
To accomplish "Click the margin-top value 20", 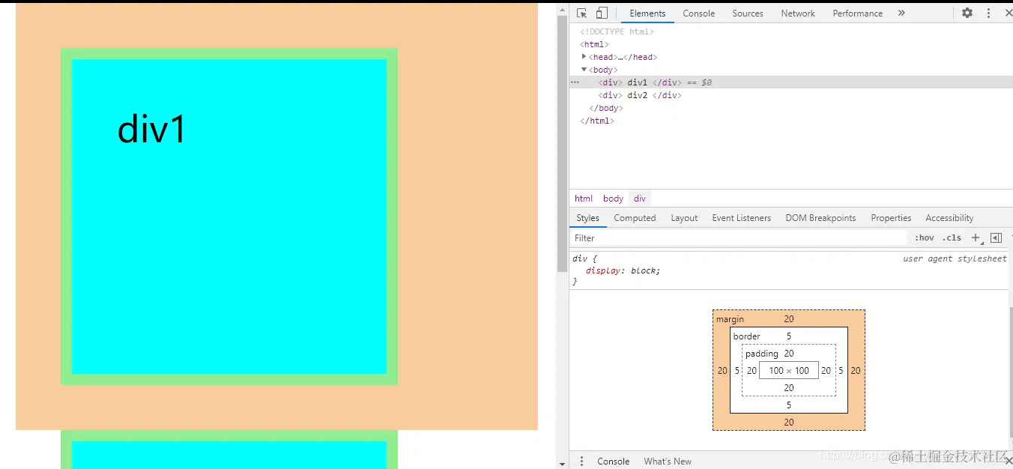I will pos(789,319).
